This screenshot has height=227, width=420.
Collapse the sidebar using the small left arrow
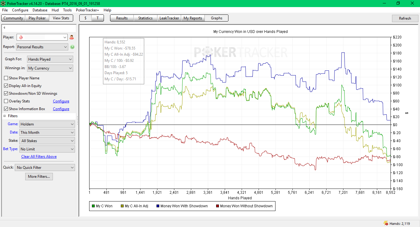tap(4, 28)
